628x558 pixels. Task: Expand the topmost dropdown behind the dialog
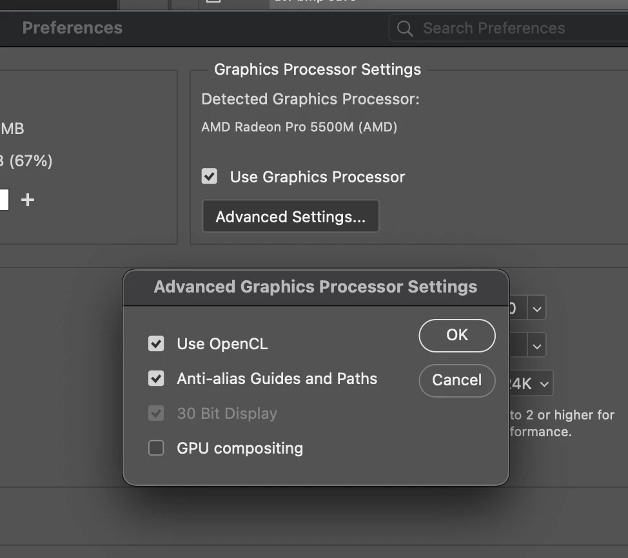pyautogui.click(x=536, y=307)
